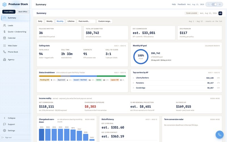Click the green segment of status bar

(111, 76)
